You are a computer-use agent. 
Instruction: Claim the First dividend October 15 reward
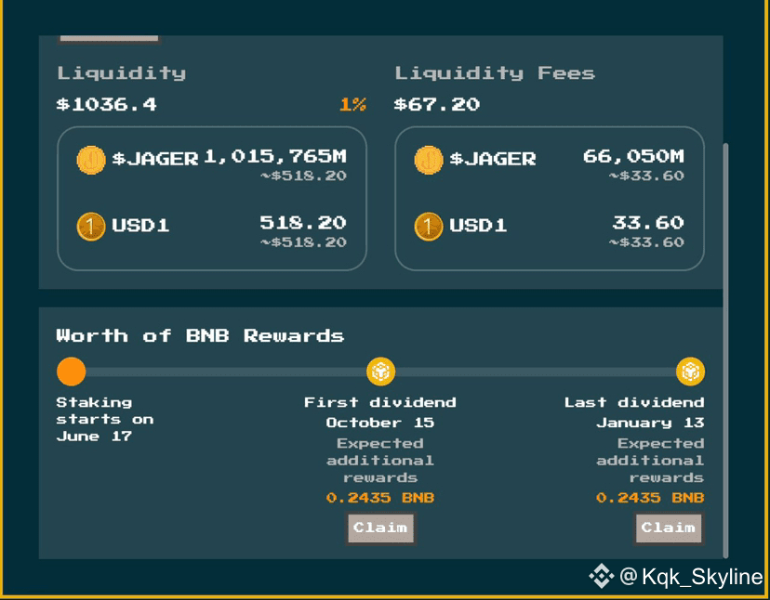[380, 528]
